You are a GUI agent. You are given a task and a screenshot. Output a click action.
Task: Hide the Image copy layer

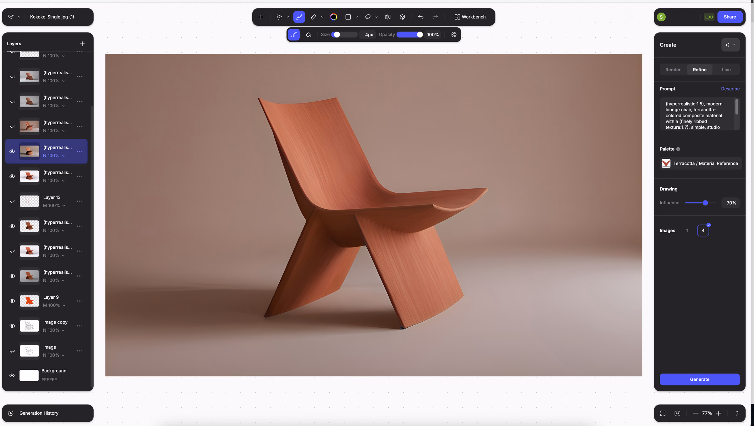pyautogui.click(x=12, y=326)
